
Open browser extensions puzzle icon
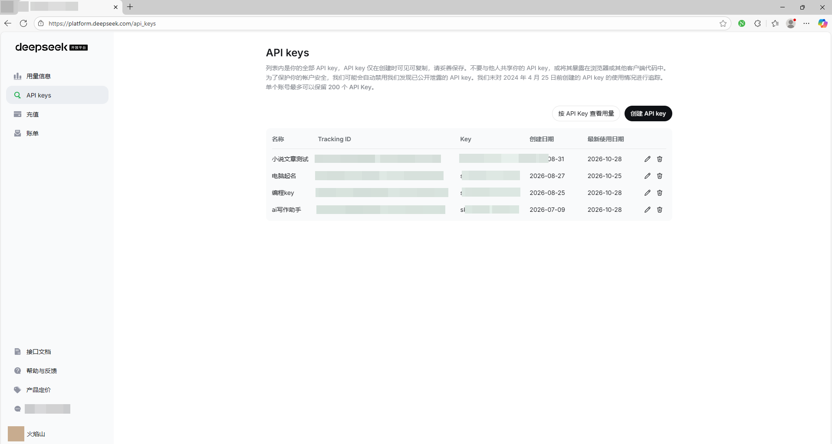tap(757, 23)
